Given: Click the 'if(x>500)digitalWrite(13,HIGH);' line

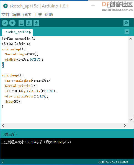Looking at the screenshot, I should coord(31,91).
